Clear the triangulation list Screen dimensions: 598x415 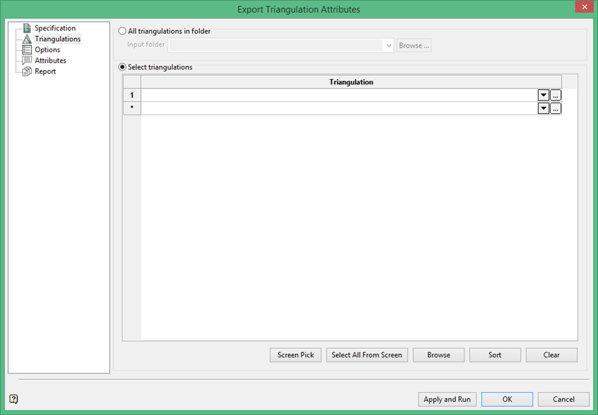(551, 355)
